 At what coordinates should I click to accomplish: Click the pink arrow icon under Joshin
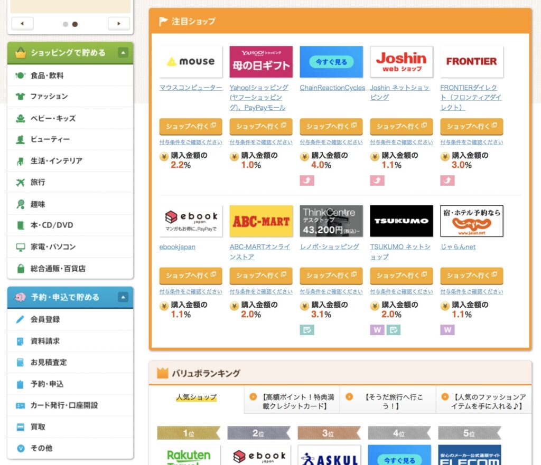click(x=377, y=181)
